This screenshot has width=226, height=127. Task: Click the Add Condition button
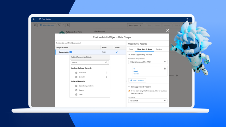click(x=137, y=80)
